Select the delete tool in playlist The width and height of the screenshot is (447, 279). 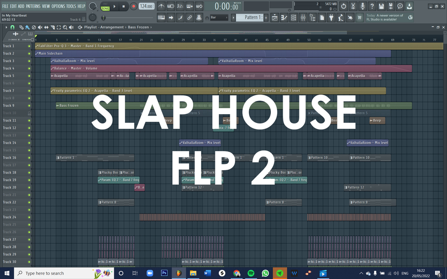point(34,28)
